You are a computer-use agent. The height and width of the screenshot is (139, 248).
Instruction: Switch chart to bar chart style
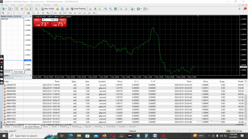[x=90, y=9]
